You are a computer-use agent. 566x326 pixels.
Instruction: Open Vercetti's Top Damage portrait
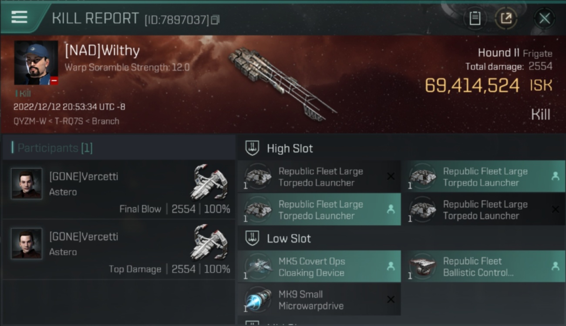[x=27, y=244]
